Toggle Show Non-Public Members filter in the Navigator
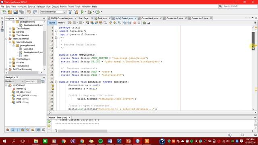Screen dimensions: 258x145 (23, 130)
